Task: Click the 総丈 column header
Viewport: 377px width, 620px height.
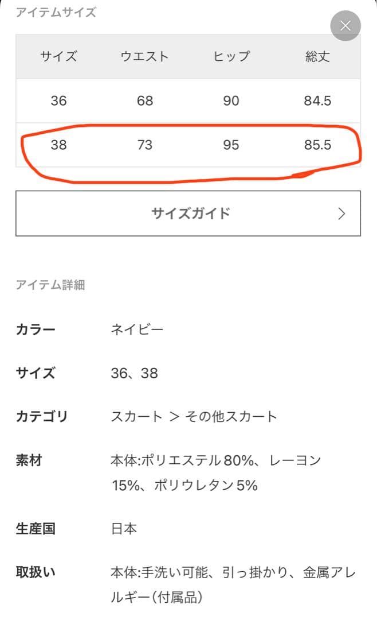Action: coord(317,56)
